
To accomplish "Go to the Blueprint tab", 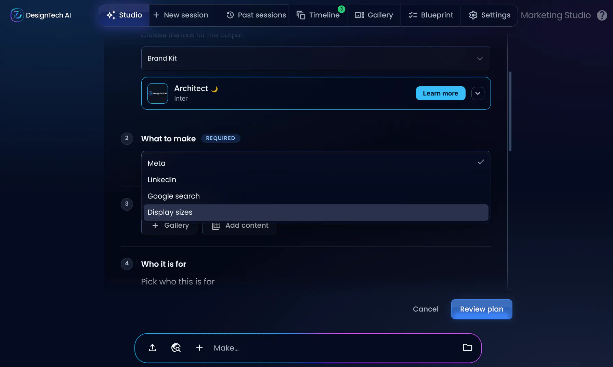I will (x=431, y=15).
